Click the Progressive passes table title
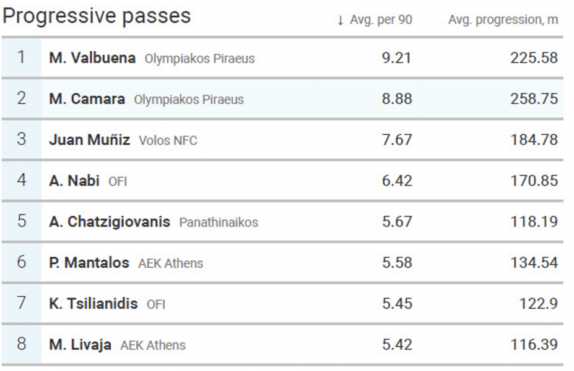This screenshot has height=371, width=574. [97, 16]
